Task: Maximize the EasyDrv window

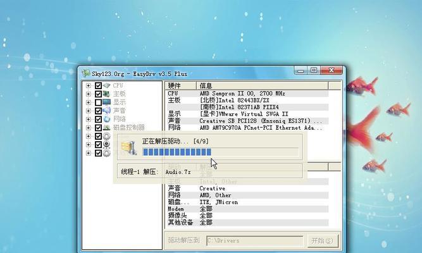Action: click(314, 70)
